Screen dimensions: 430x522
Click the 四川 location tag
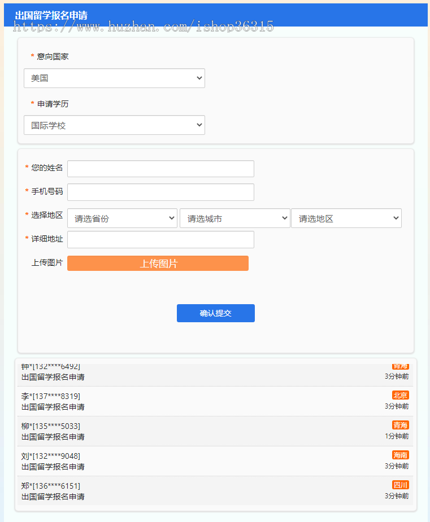pyautogui.click(x=400, y=485)
